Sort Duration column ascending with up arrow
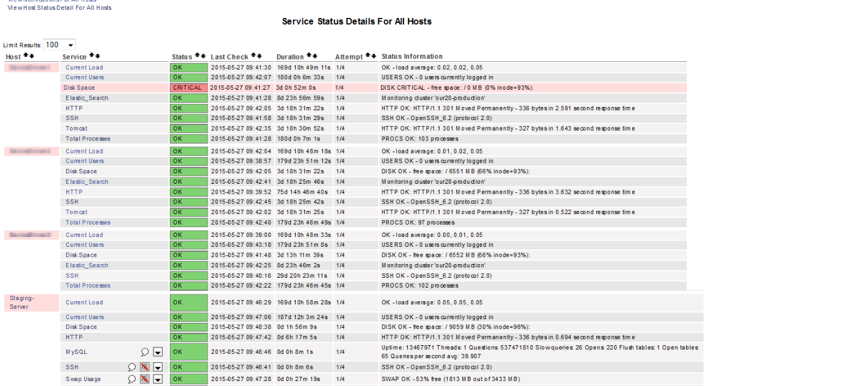 click(x=309, y=56)
